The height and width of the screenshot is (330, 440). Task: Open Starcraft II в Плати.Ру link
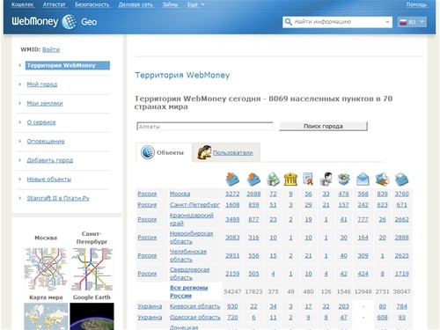point(58,198)
